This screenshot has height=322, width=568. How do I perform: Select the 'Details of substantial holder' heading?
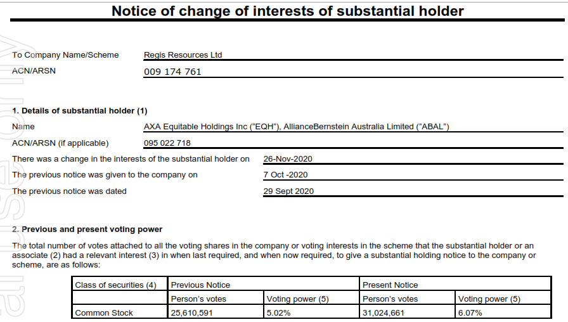80,111
